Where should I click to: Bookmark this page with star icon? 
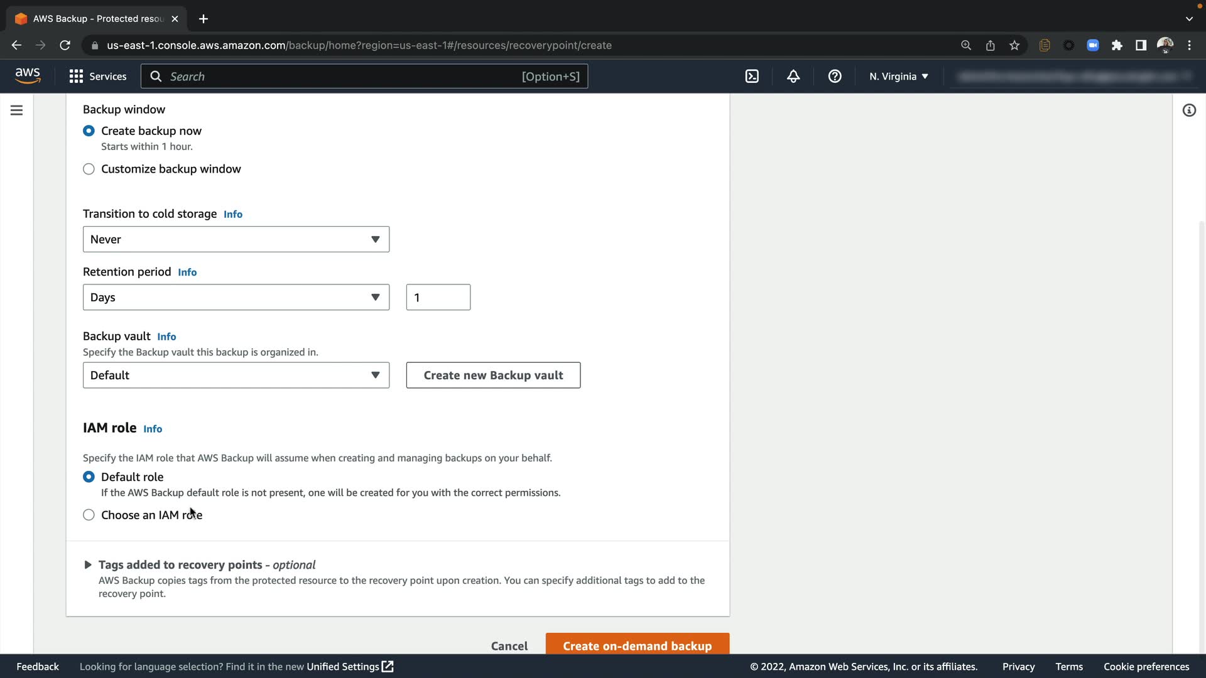pyautogui.click(x=1014, y=45)
